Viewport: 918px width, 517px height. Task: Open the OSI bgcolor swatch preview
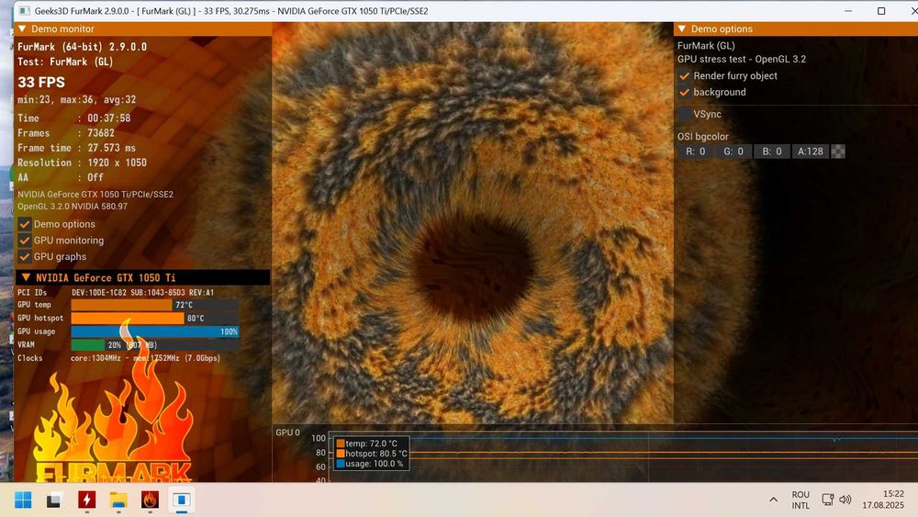(838, 152)
